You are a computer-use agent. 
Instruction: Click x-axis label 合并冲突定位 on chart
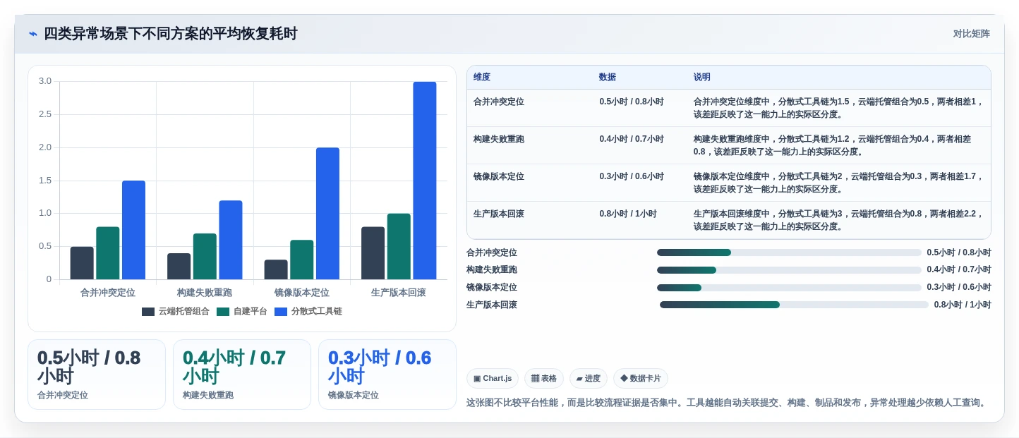coord(108,292)
